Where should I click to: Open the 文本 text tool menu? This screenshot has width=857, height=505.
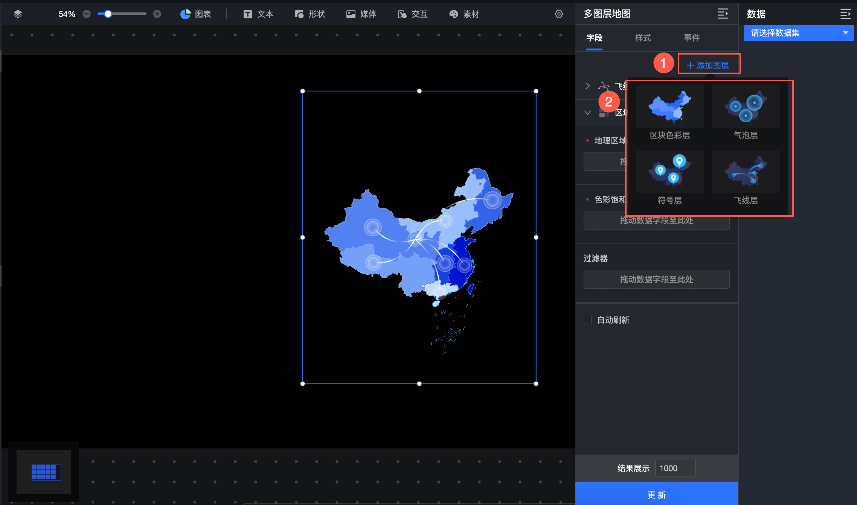point(258,14)
